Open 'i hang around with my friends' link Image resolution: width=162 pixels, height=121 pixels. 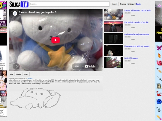point(137,46)
